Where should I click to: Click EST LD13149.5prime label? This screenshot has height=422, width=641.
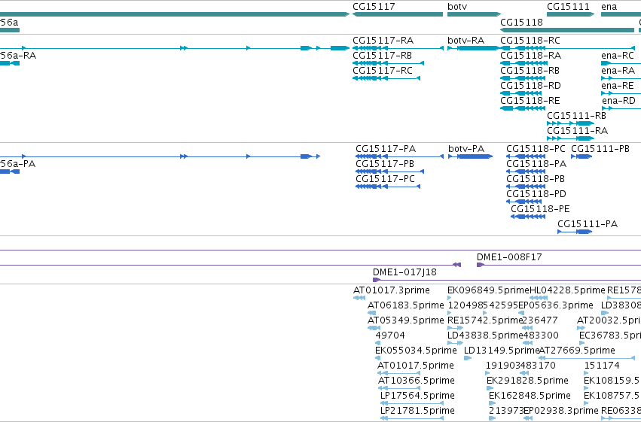click(502, 351)
